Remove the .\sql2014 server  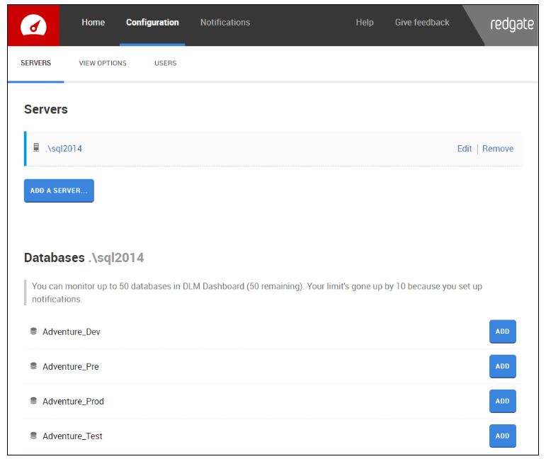(498, 149)
